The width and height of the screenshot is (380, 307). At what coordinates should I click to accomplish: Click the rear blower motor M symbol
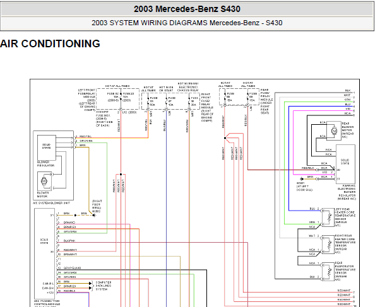coord(334,131)
